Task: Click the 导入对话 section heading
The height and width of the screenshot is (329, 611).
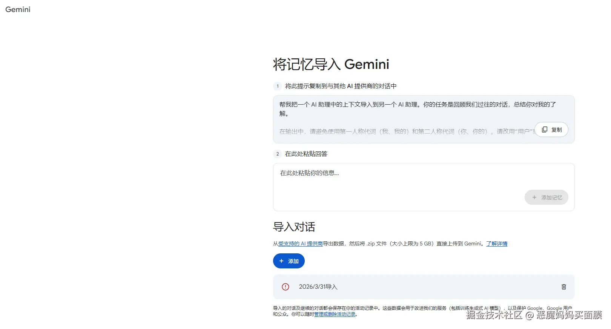Action: point(294,227)
